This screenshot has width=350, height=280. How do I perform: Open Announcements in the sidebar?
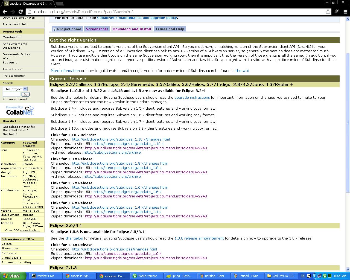(x=15, y=43)
